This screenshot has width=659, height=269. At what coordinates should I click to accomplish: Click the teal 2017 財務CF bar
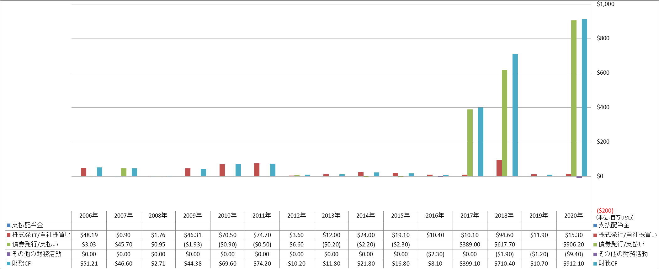481,142
